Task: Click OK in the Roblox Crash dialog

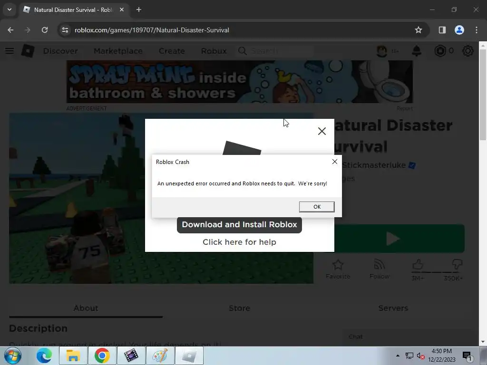Action: [x=316, y=207]
